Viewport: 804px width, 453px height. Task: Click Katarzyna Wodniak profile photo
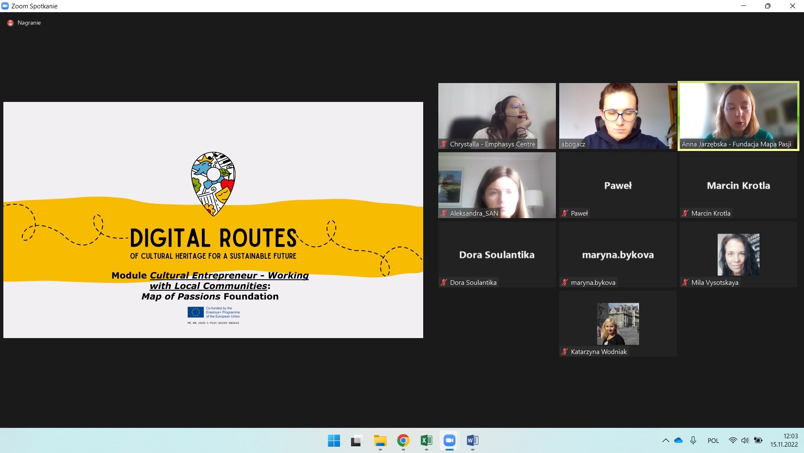click(x=618, y=323)
